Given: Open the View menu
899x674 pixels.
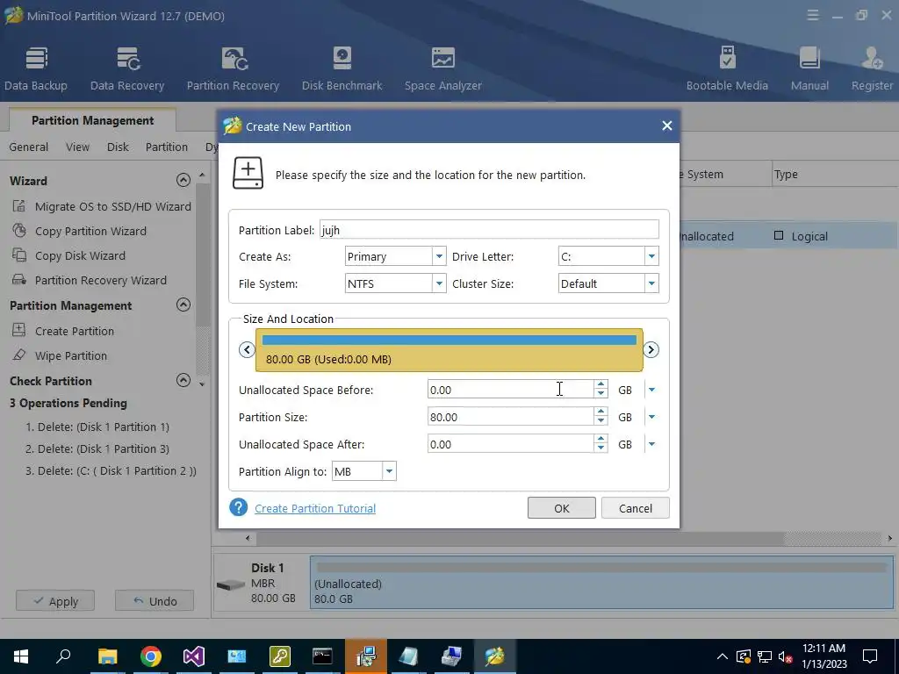Looking at the screenshot, I should [77, 147].
